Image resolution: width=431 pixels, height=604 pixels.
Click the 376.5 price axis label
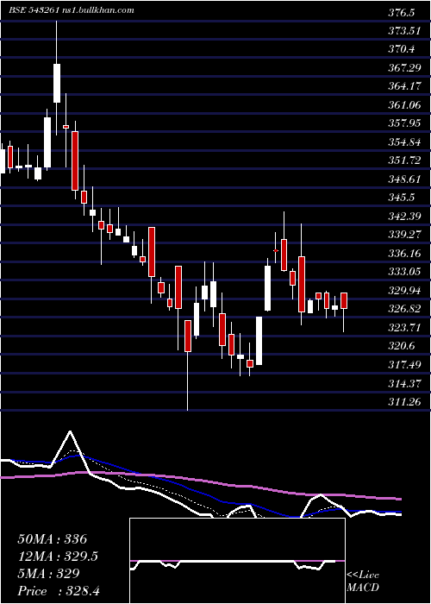pos(402,13)
